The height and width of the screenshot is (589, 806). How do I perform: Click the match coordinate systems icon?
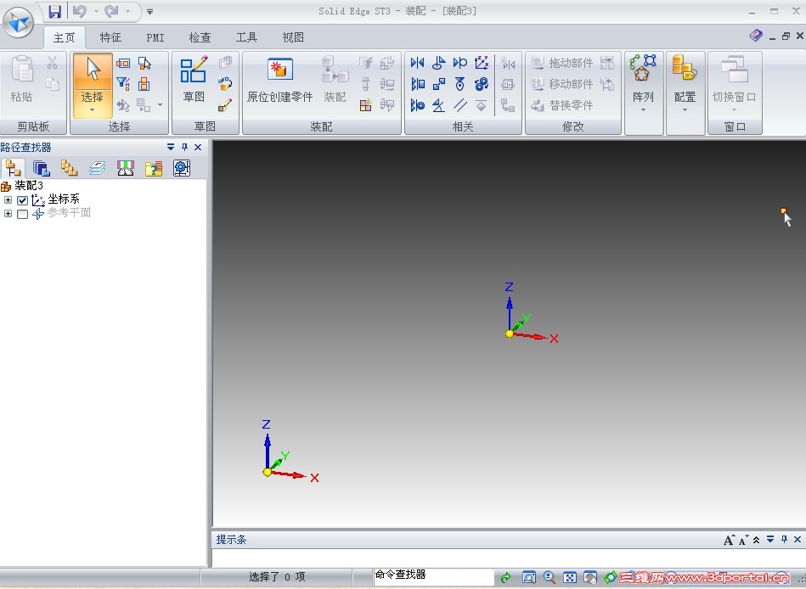(x=482, y=63)
